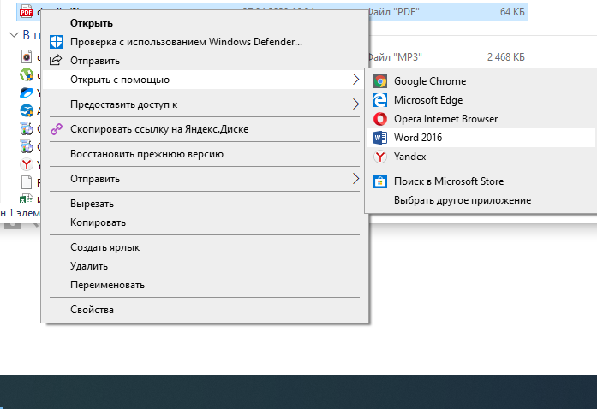Click the Google Chrome icon in submenu
The height and width of the screenshot is (409, 597).
380,81
